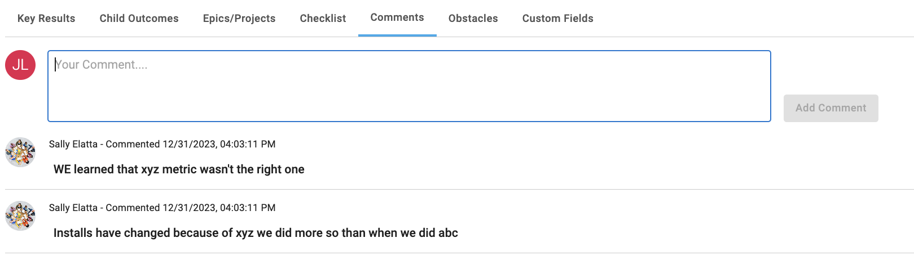
Task: Click Sally Elatta's avatar beside the xyz metric comment
Action: (20, 153)
